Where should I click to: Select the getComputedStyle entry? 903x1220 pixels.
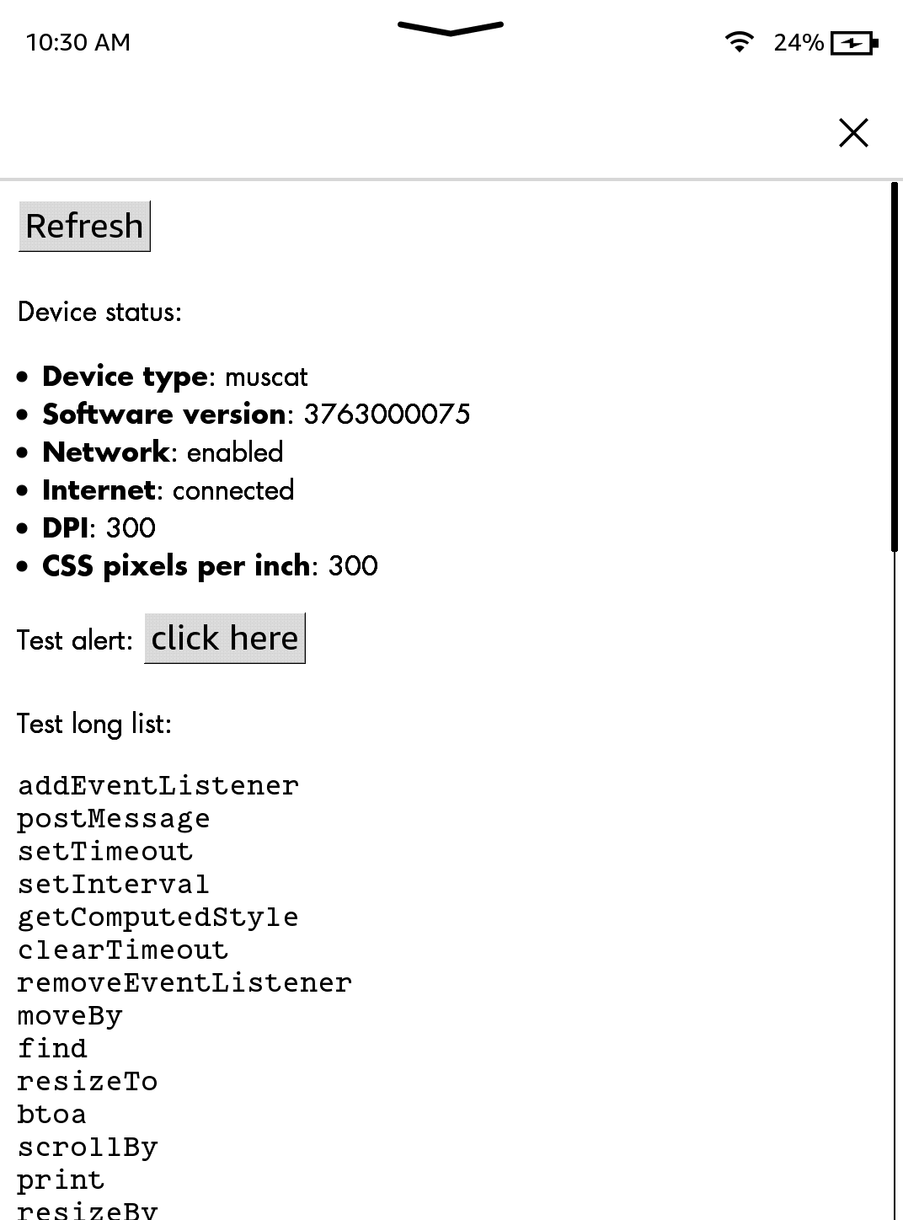[158, 917]
